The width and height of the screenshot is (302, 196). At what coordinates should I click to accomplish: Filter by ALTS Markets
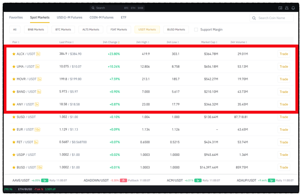[x=91, y=30]
